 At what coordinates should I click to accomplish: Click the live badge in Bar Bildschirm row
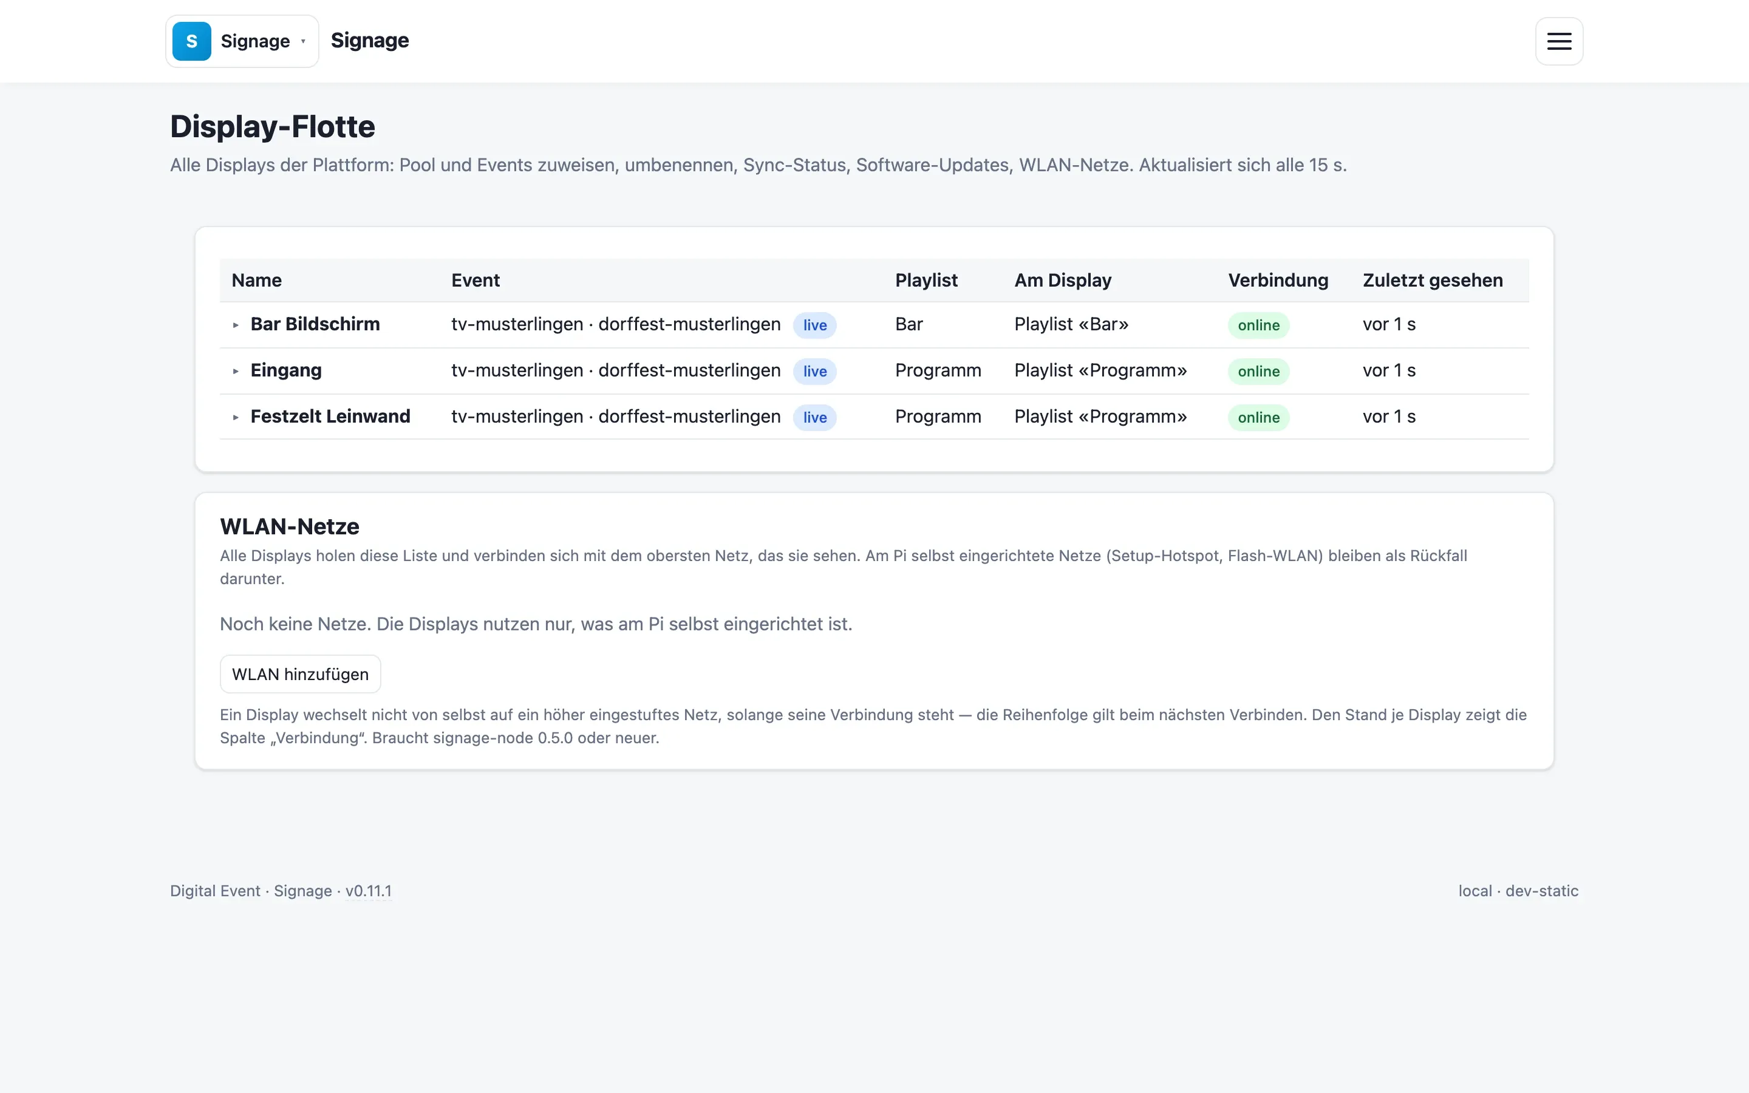814,325
